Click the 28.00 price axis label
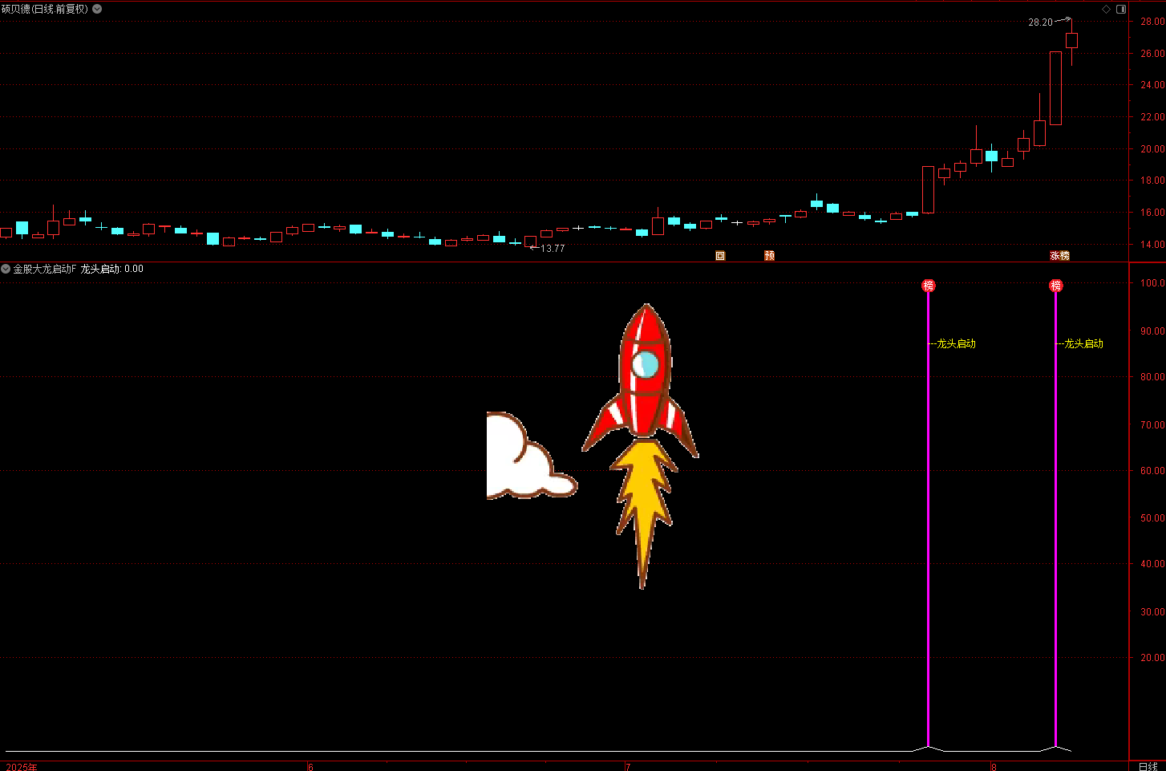This screenshot has width=1166, height=771. [1152, 22]
